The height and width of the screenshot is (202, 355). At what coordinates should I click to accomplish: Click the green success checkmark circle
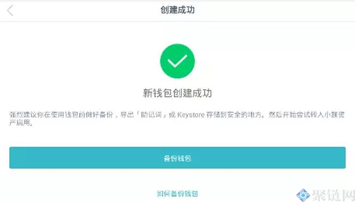pos(177,61)
